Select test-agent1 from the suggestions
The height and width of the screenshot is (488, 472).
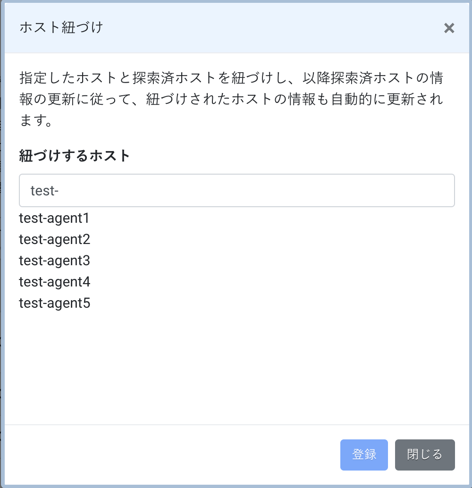[54, 218]
